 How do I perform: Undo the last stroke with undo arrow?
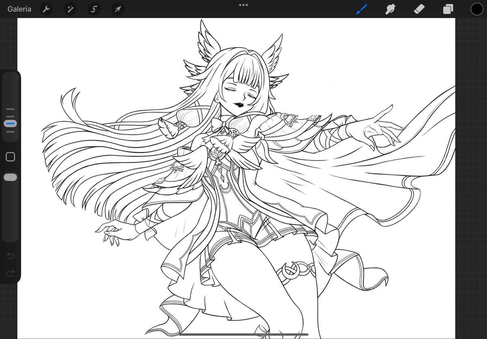[10, 256]
